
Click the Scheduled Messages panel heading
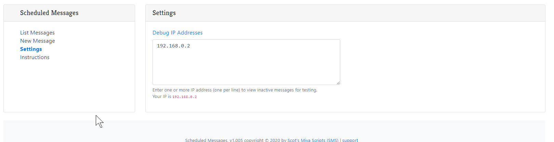(49, 13)
